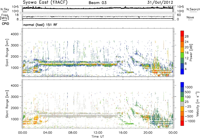The width and height of the screenshot is (200, 138).
Task: Select Velocity colorbar segment between 500 and 1000
Action: pos(182,90)
